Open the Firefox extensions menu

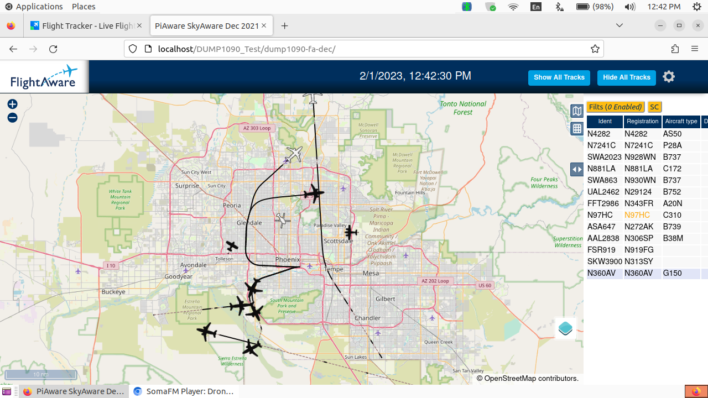[675, 49]
